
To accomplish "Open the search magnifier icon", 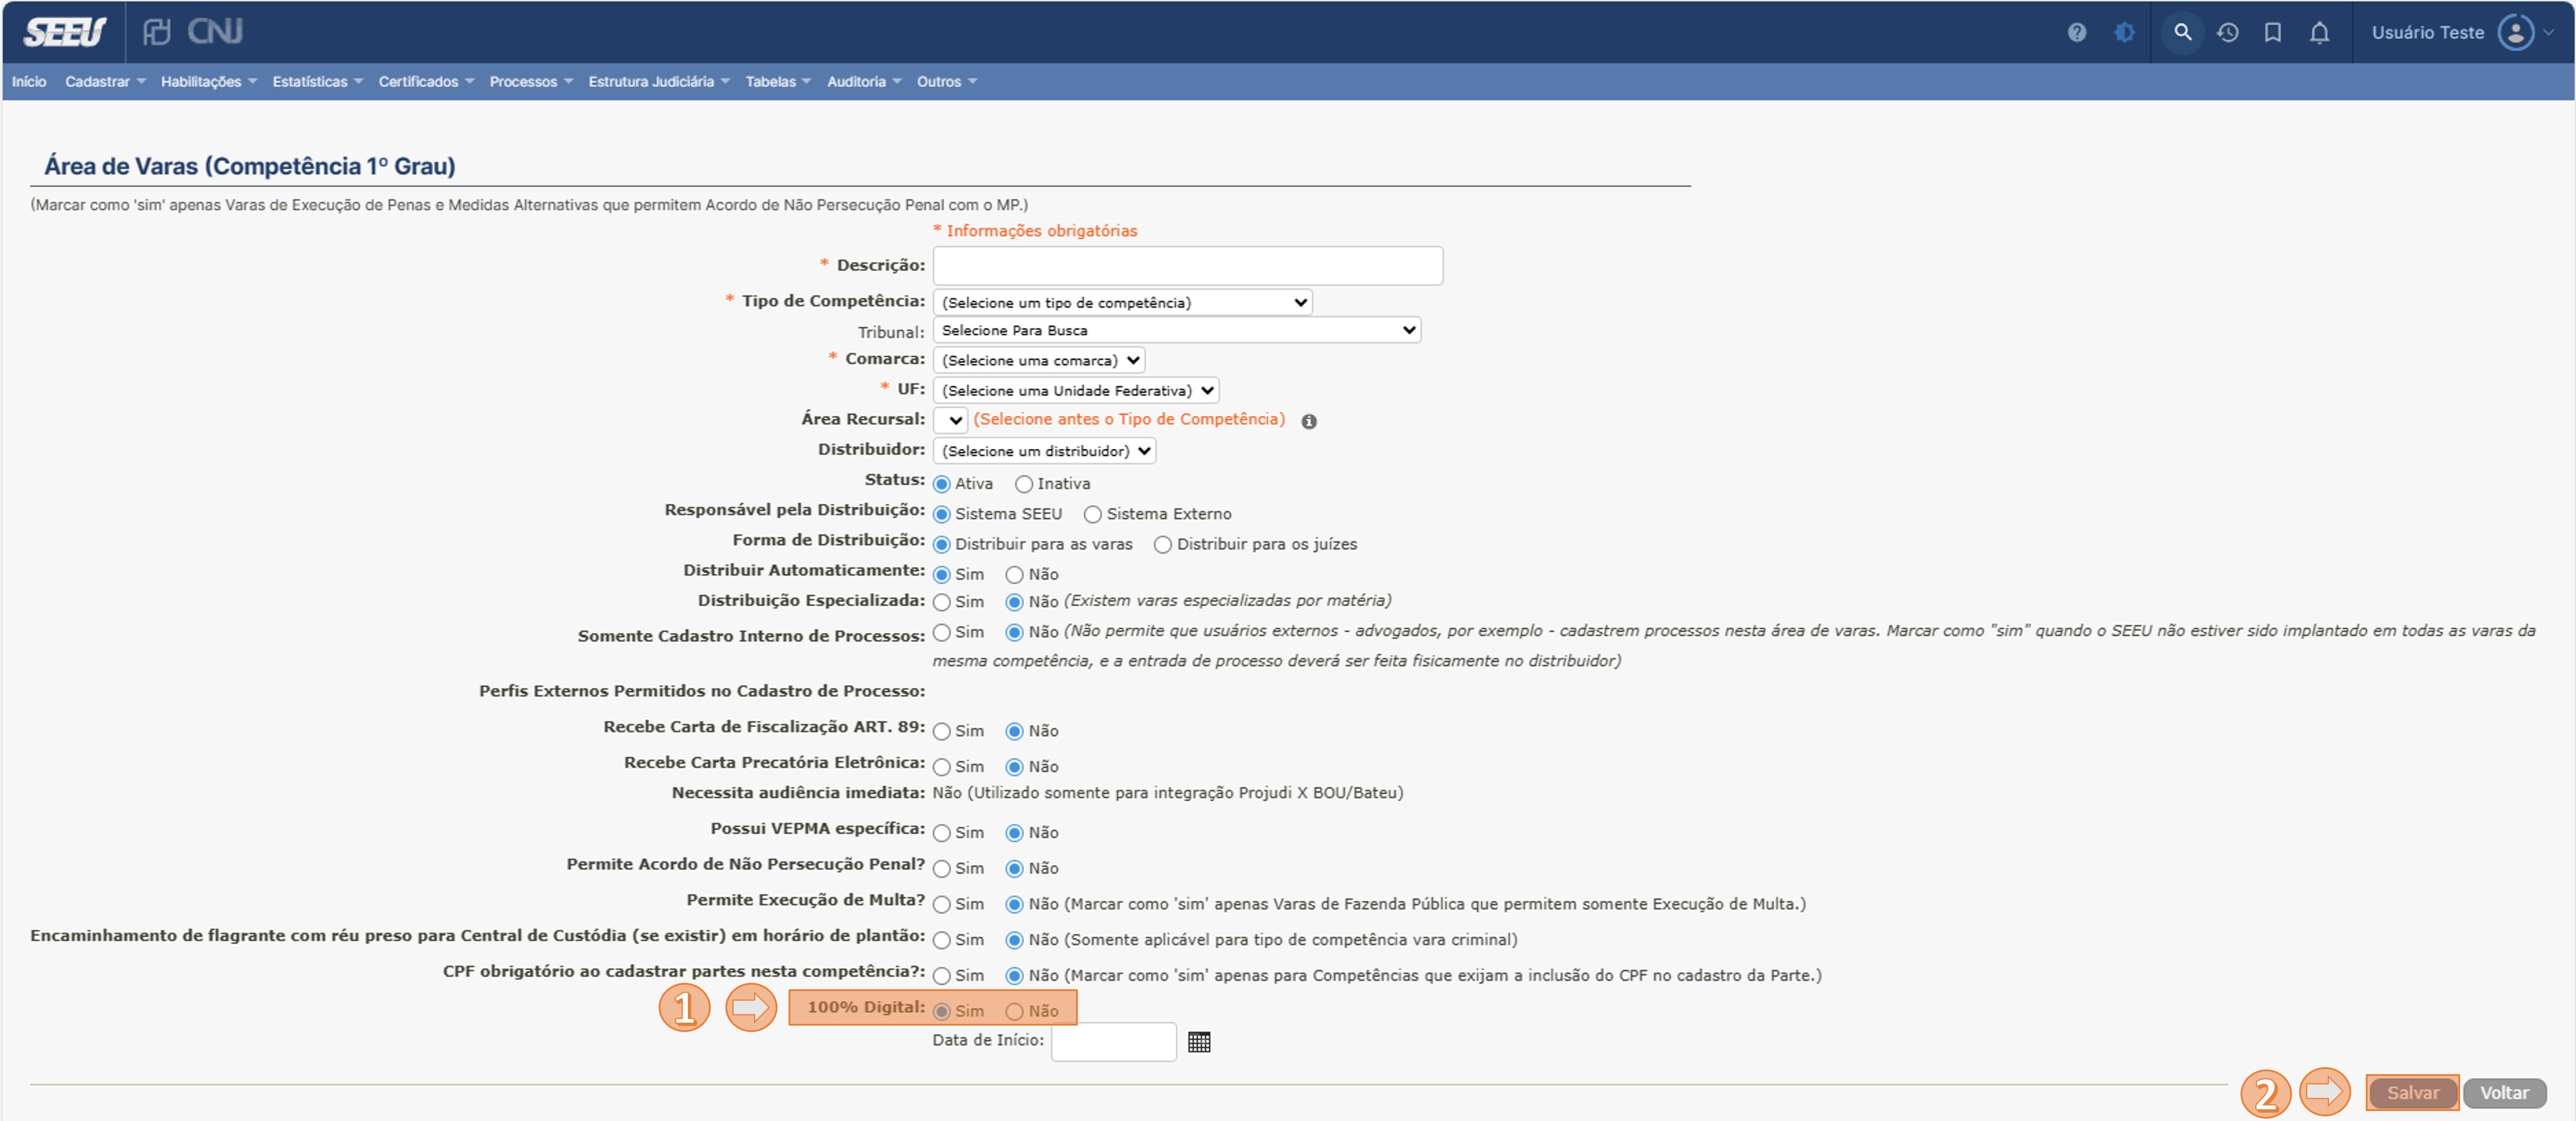I will [x=2183, y=32].
